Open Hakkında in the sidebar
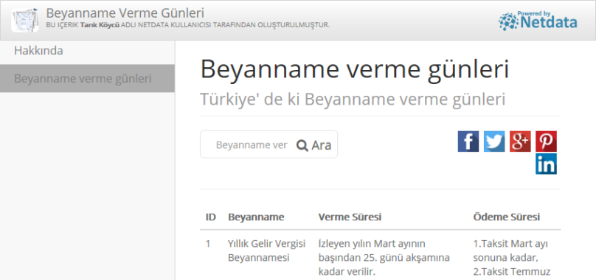596x280 pixels. coord(38,51)
